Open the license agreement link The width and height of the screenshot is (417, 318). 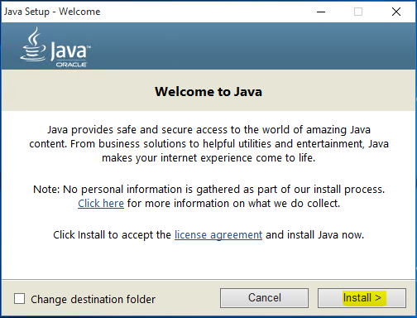[x=218, y=235]
